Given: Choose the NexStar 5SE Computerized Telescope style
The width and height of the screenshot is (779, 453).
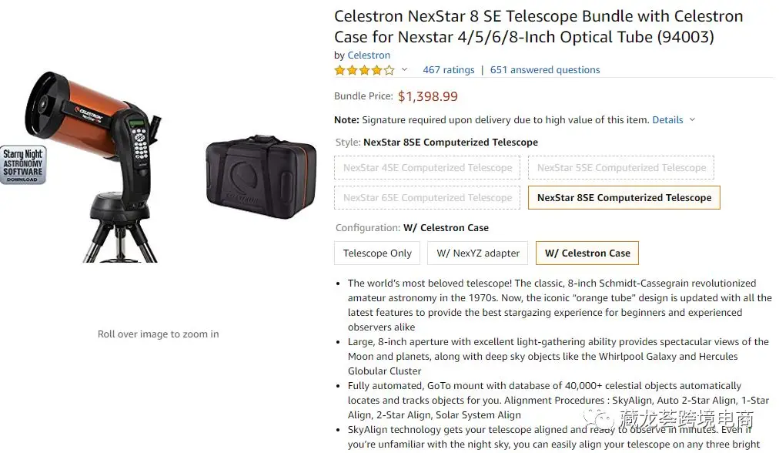Looking at the screenshot, I should (621, 168).
